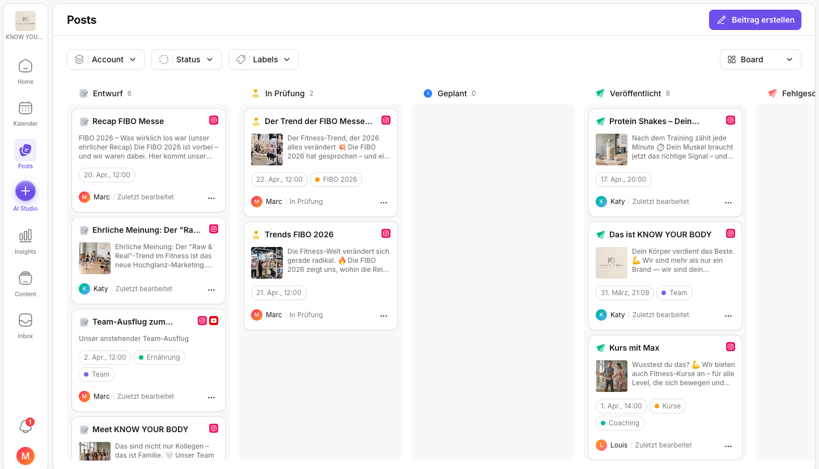Screen dimensions: 819x469
Task: Click the orange FIBO 2026 label tag
Action: [336, 180]
